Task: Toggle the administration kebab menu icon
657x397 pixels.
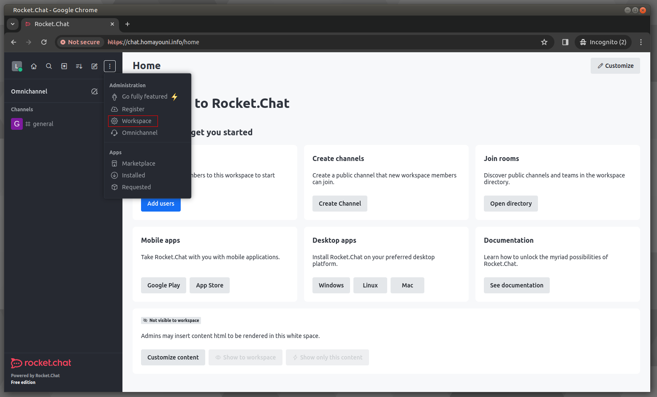Action: point(110,66)
